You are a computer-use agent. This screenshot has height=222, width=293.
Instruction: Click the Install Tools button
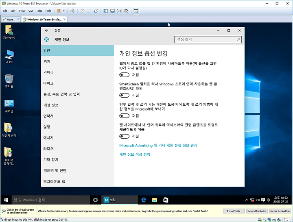234,211
